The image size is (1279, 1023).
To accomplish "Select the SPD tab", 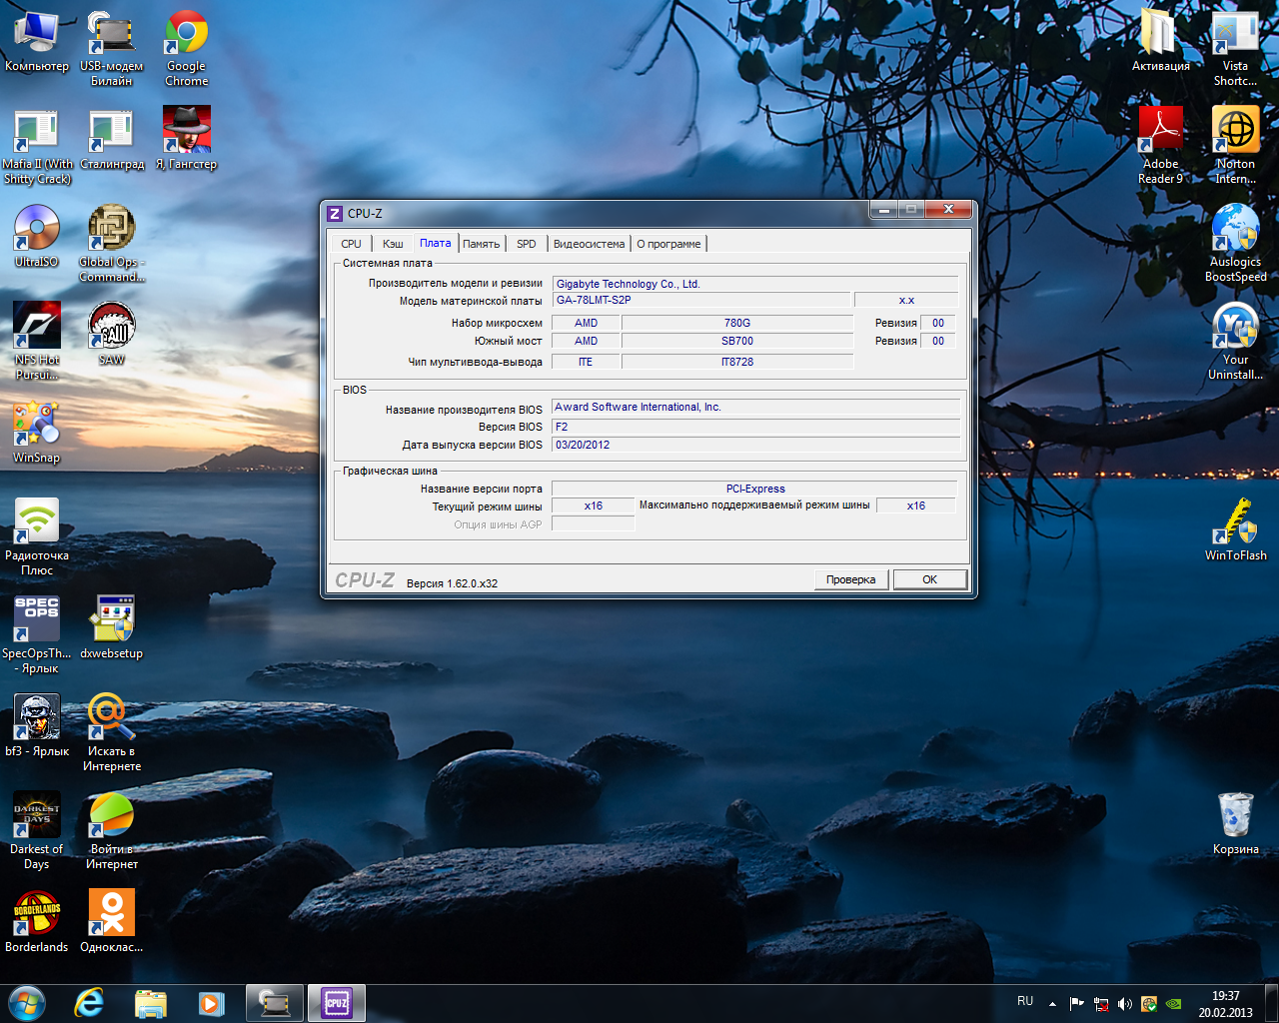I will pos(526,244).
